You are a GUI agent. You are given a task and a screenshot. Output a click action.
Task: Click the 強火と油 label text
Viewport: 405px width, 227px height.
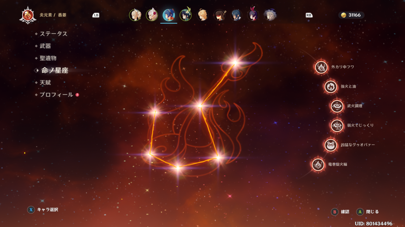pos(348,86)
